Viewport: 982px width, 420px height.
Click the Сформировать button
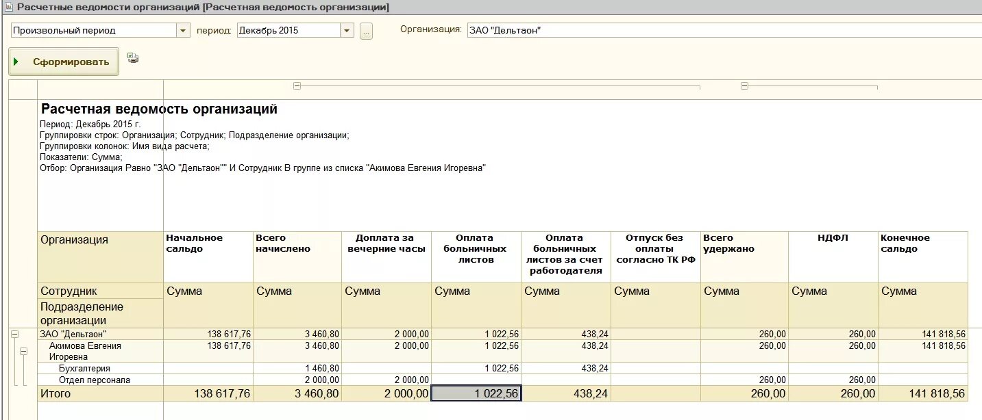(64, 62)
